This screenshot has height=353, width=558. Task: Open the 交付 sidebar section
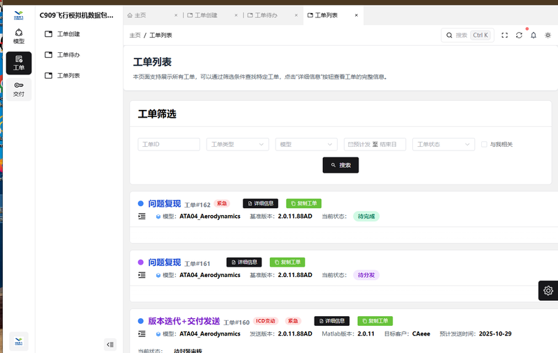[x=19, y=90]
